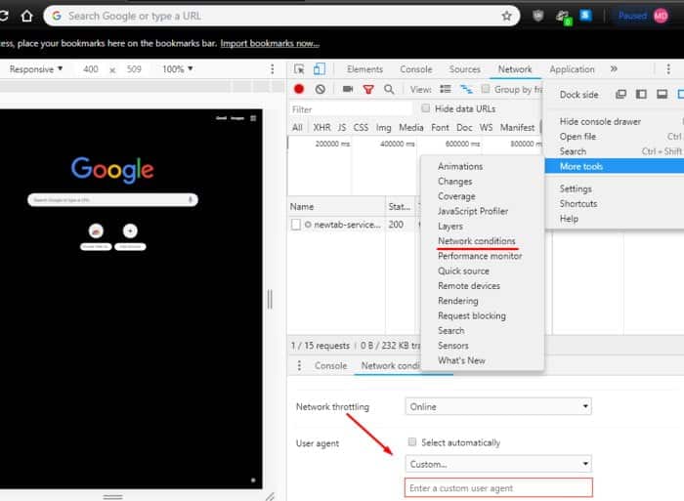Click the Import bookmarks now link
The width and height of the screenshot is (684, 501).
point(270,43)
